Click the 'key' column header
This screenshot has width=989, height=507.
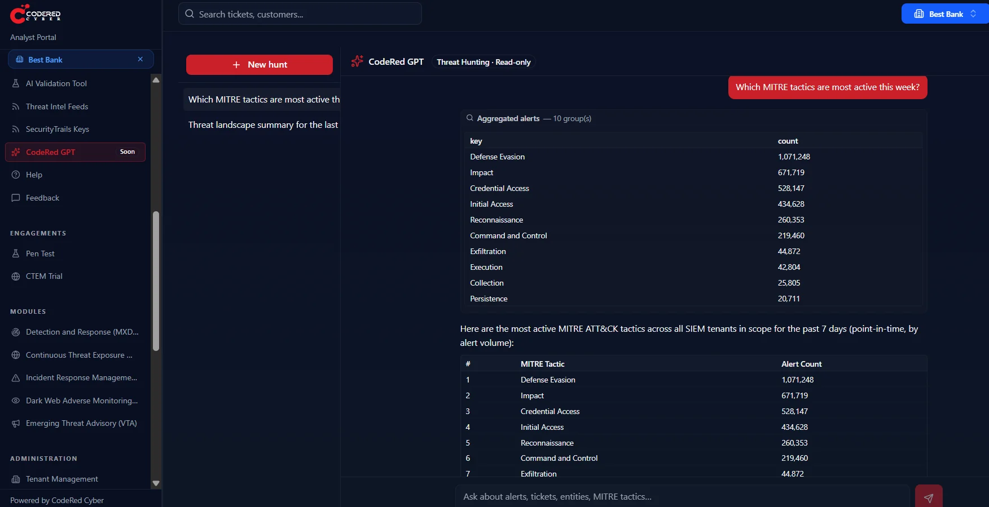(x=476, y=141)
